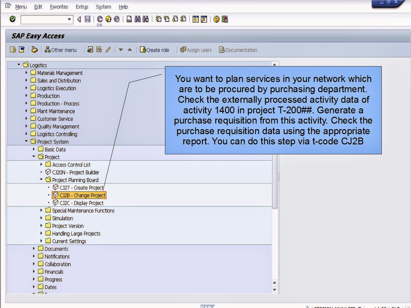The image size is (411, 308).
Task: Expand the Materials Management folder
Action: click(26, 73)
